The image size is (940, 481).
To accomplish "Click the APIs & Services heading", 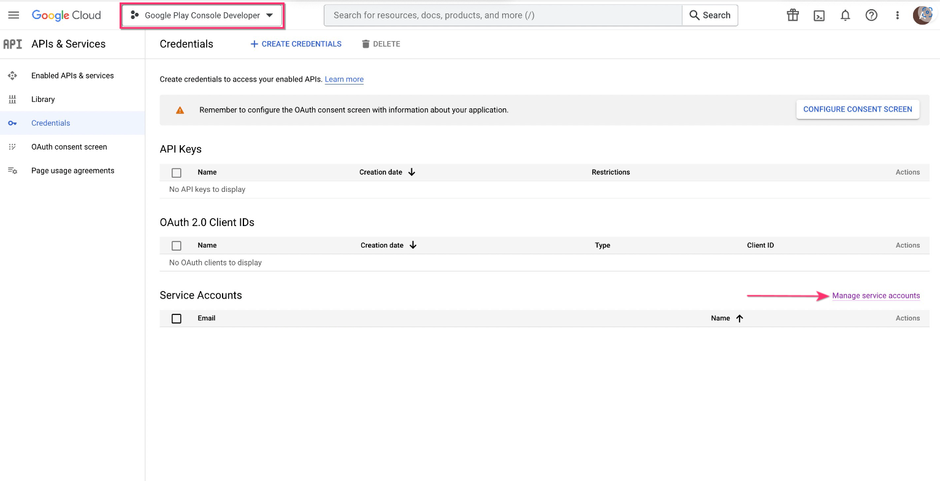I will tap(69, 44).
